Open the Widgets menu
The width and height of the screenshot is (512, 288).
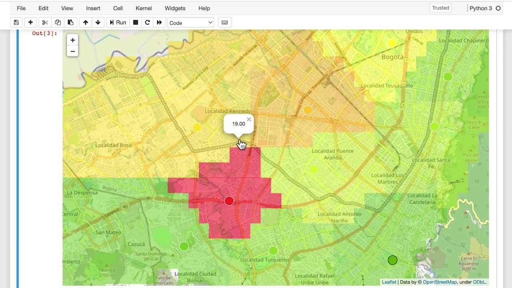[x=175, y=8]
